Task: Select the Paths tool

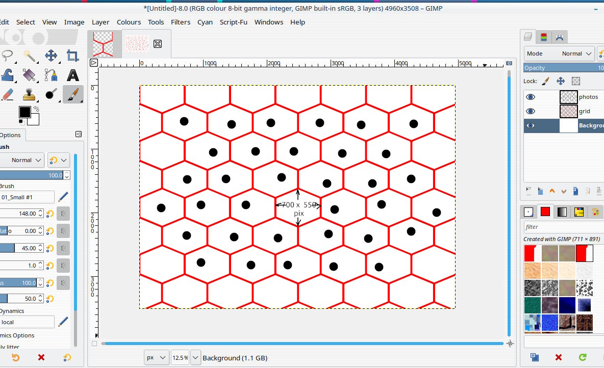Action: pyautogui.click(x=51, y=75)
